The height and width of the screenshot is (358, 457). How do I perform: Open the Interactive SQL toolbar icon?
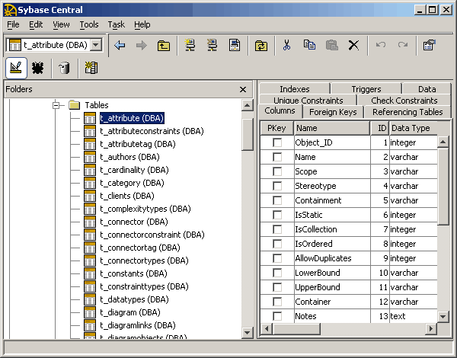235,45
